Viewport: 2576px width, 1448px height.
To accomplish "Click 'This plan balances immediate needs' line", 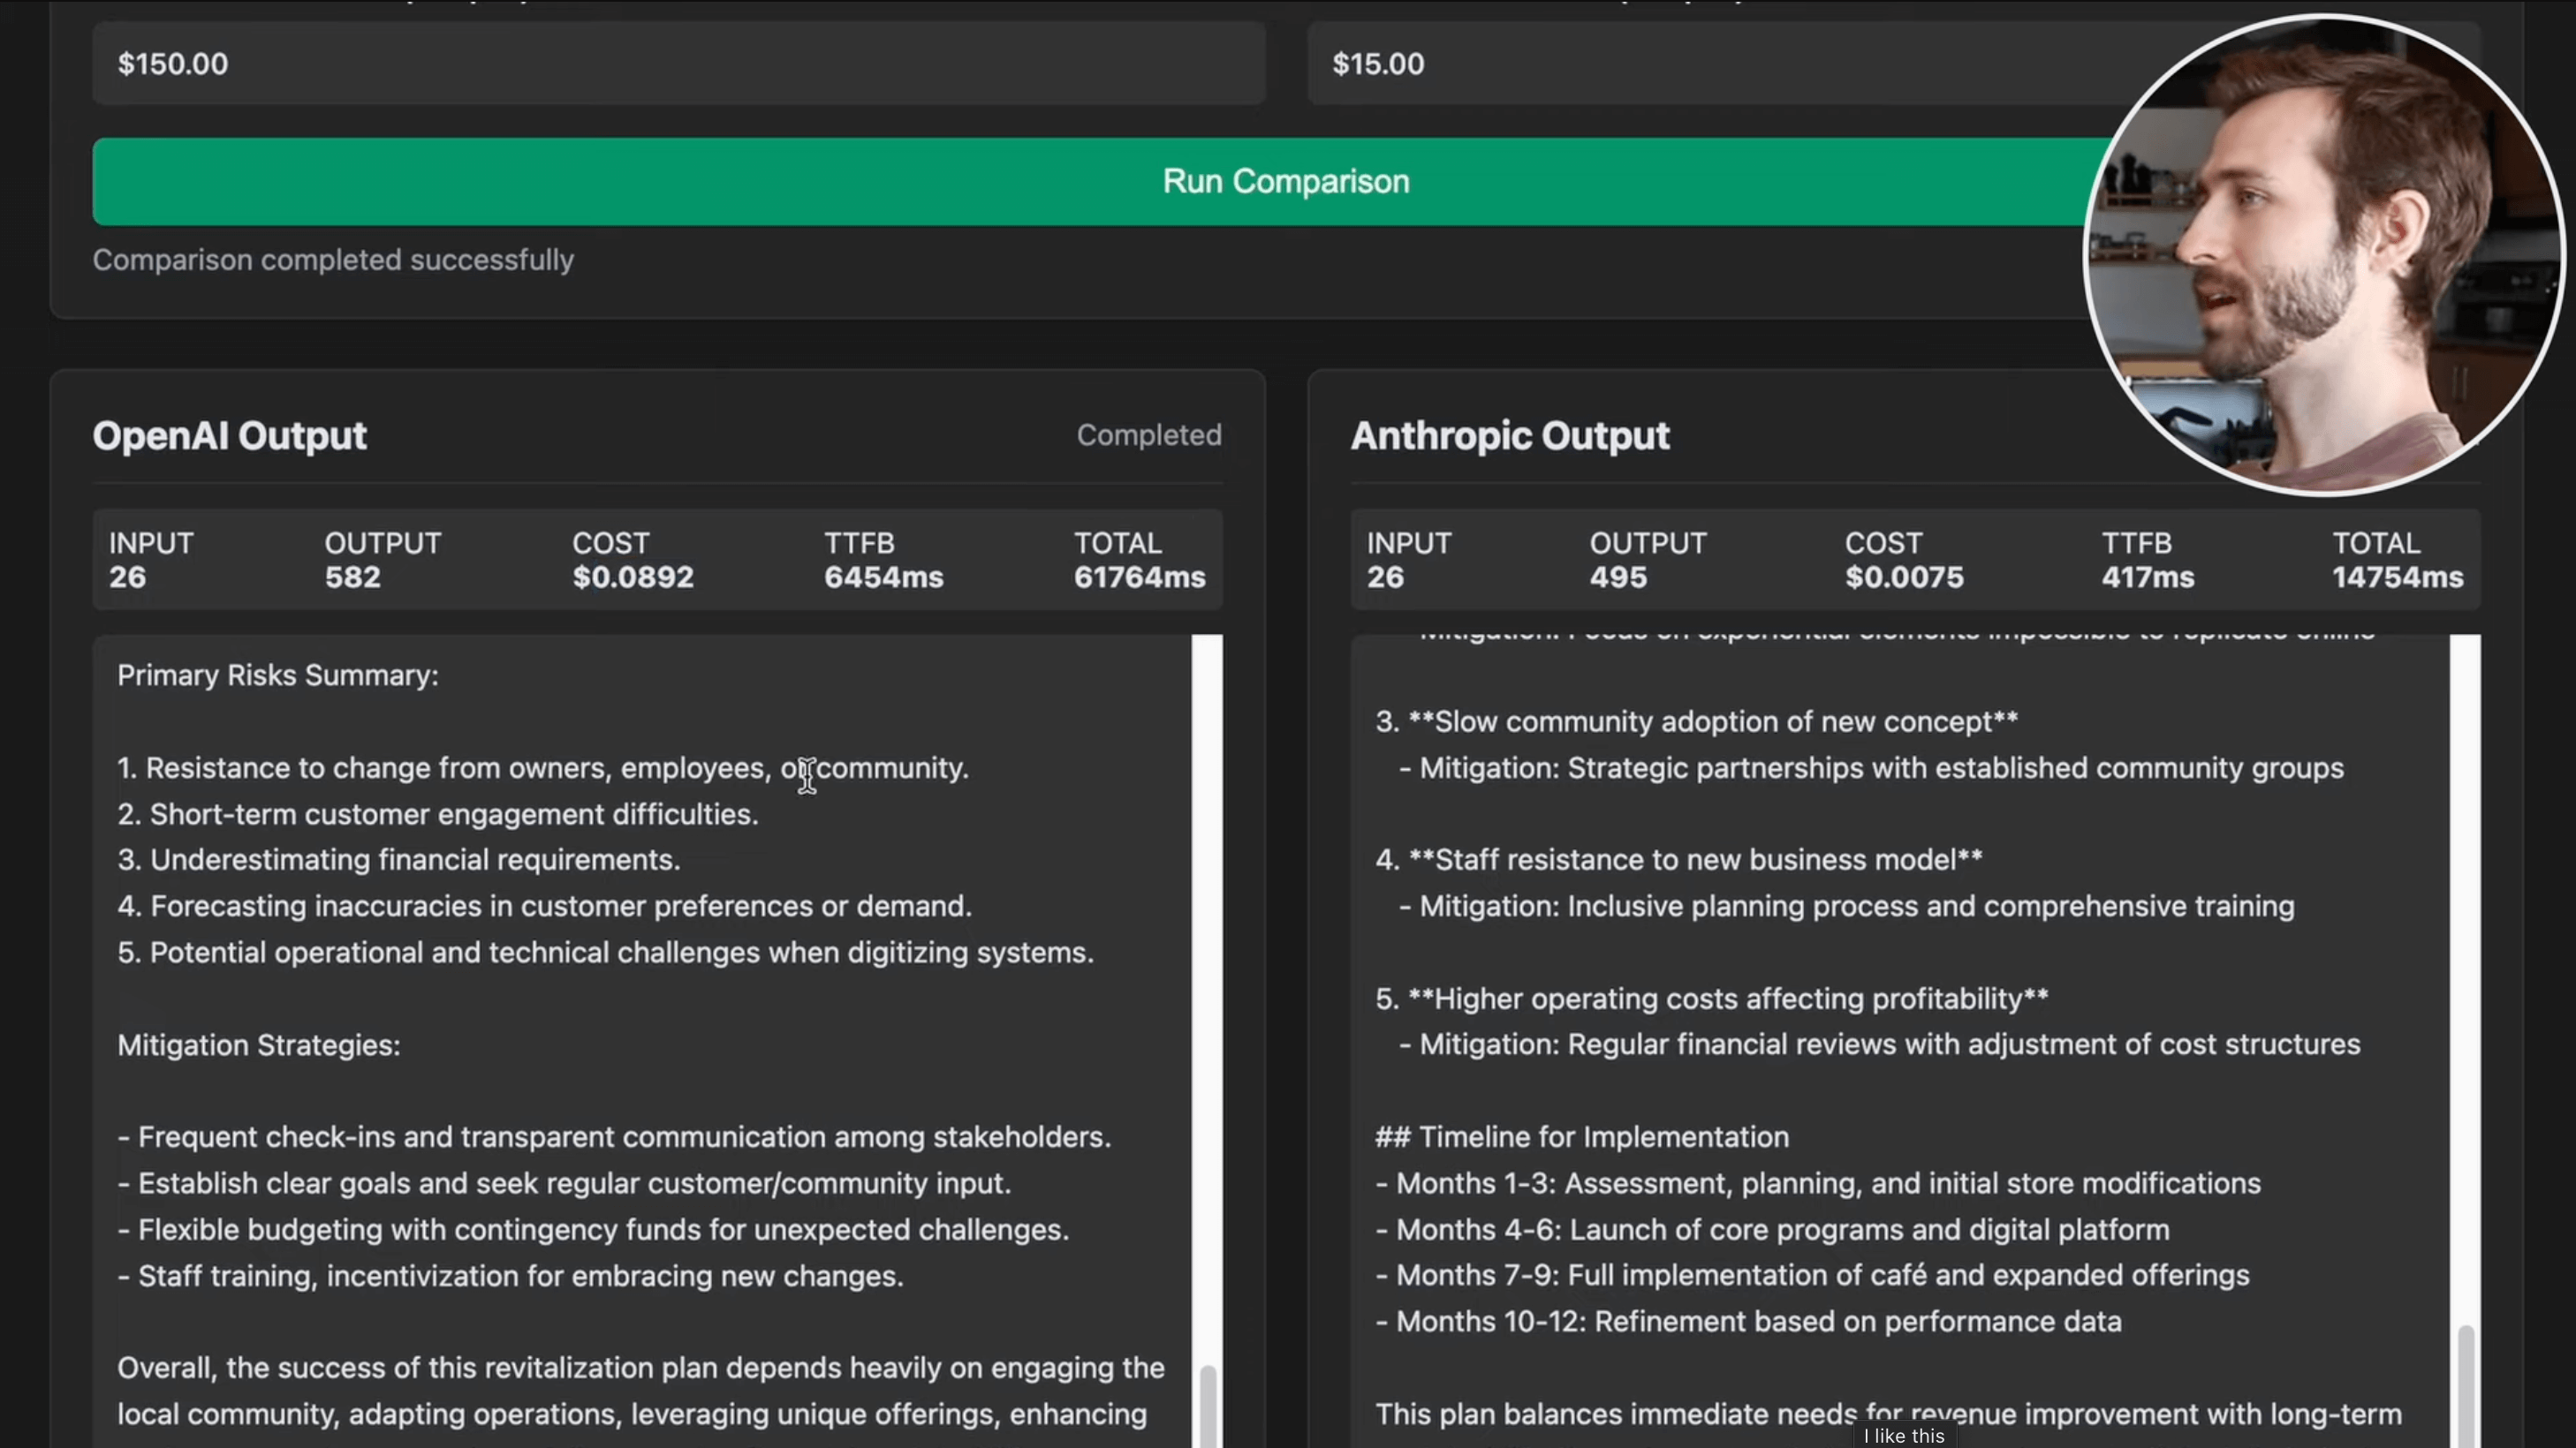I will 1889,1414.
